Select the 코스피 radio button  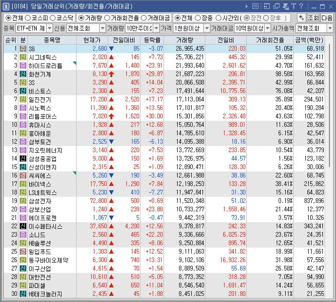tap(28, 18)
